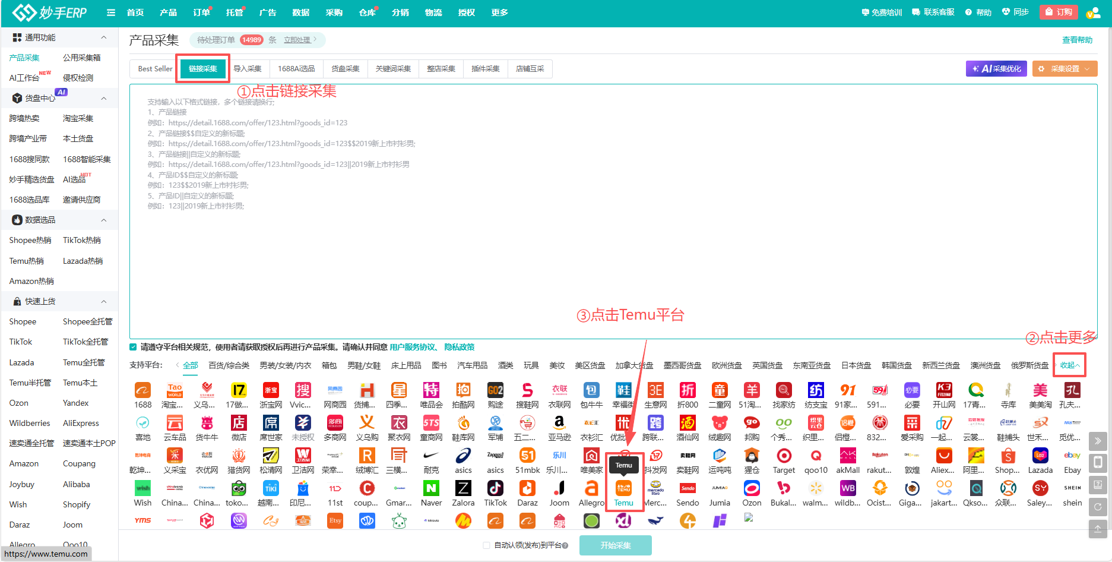This screenshot has height=562, width=1112.
Task: Collapse the 通用功能 sidebar section
Action: pos(104,37)
